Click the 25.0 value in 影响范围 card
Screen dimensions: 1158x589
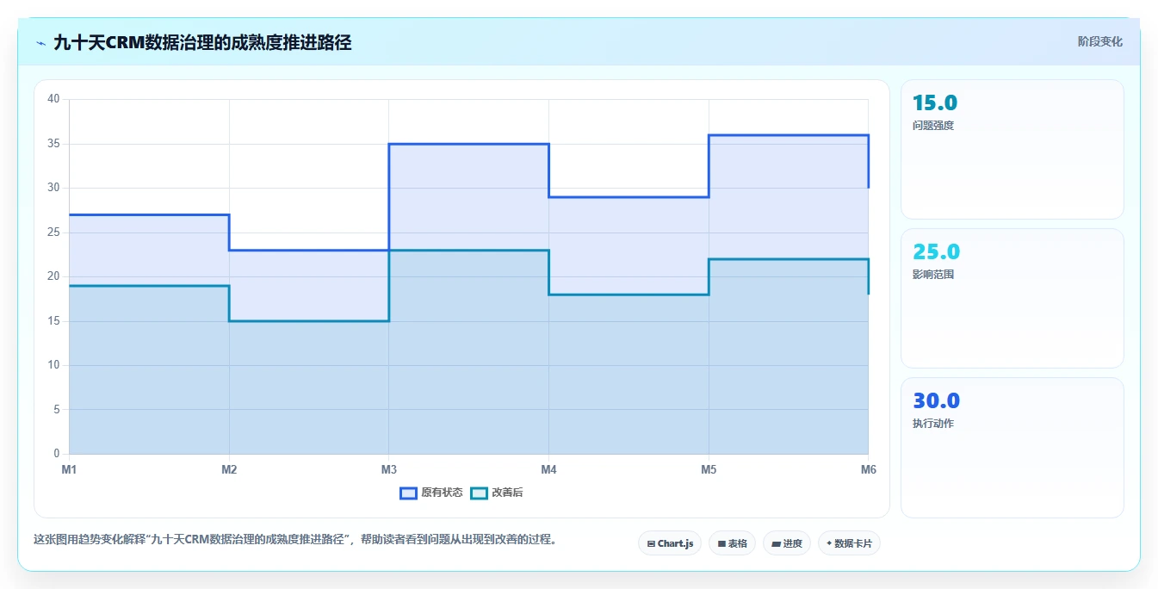pos(937,252)
